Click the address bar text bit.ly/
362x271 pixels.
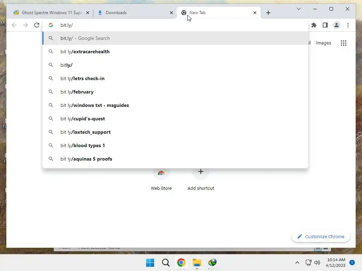[x=66, y=25]
